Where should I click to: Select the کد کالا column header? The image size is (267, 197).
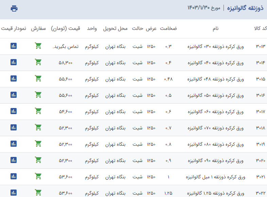click(x=260, y=29)
